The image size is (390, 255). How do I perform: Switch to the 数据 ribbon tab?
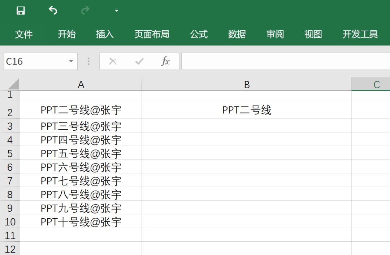237,34
